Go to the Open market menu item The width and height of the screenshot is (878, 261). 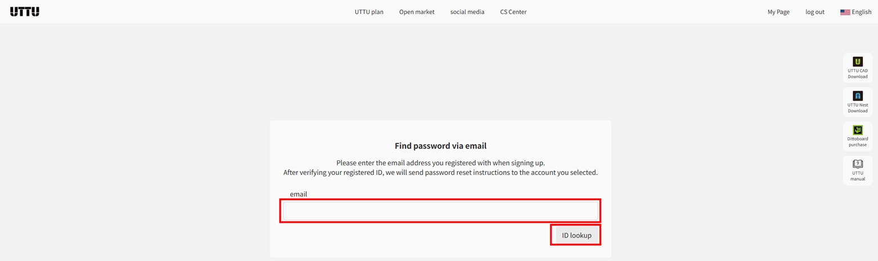click(416, 12)
